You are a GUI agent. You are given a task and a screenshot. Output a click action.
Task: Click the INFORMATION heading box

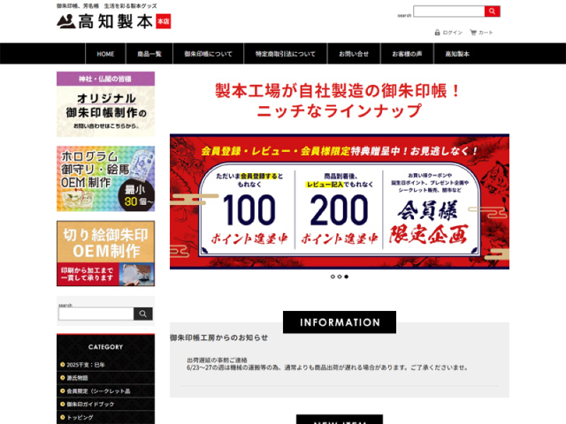click(x=340, y=322)
